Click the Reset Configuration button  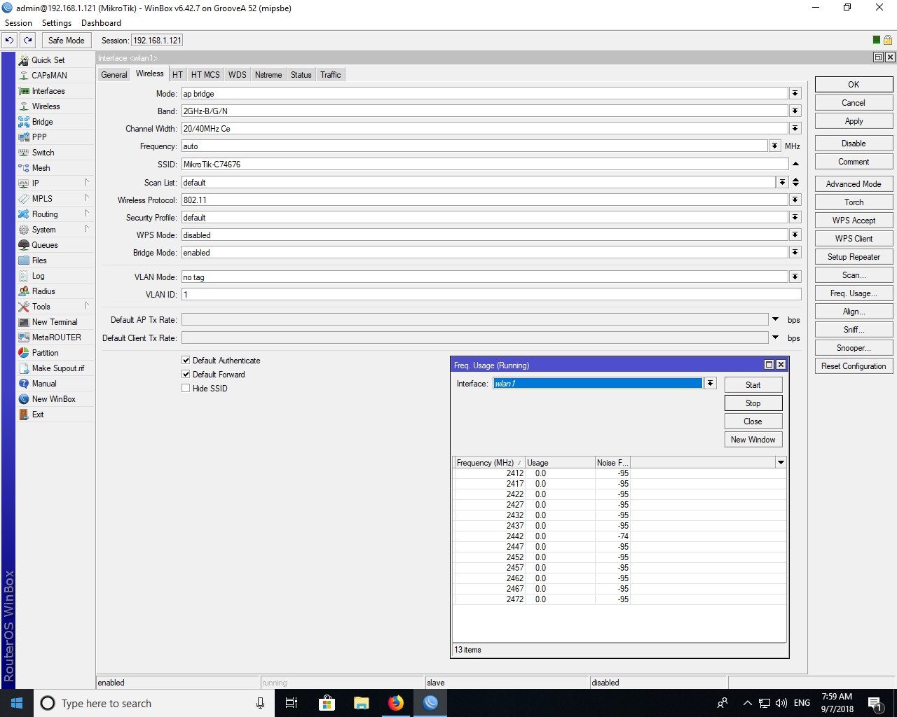coord(854,366)
